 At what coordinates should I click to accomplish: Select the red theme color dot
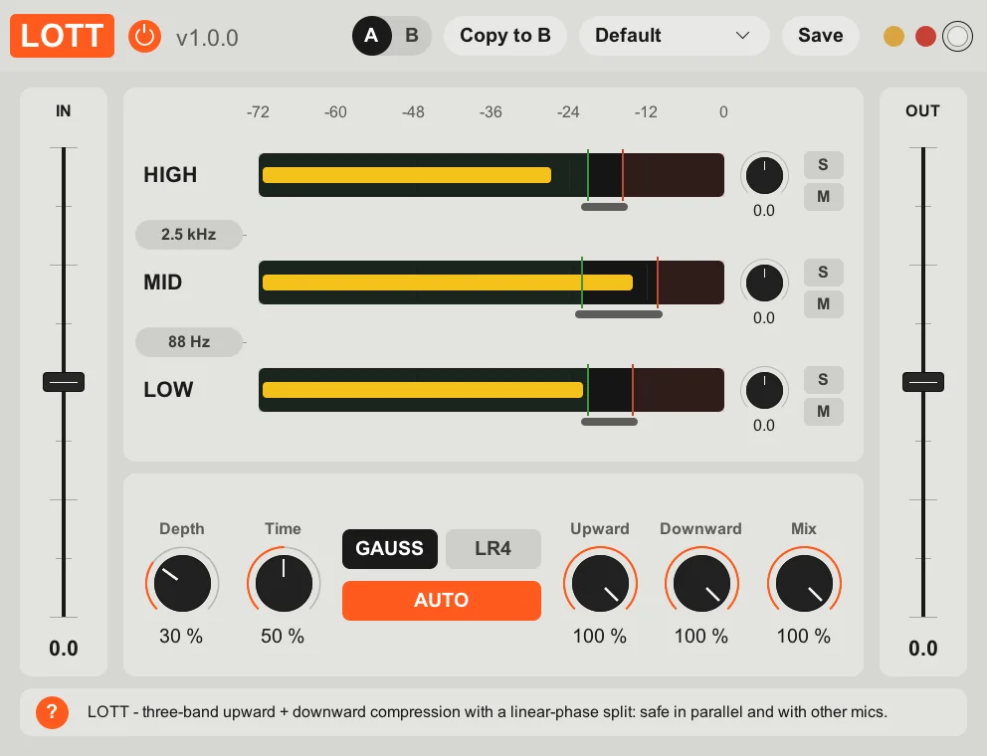[925, 37]
